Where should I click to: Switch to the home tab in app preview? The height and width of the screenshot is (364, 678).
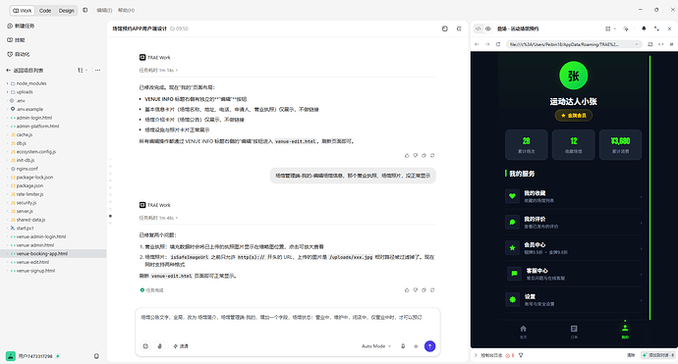pos(523,332)
